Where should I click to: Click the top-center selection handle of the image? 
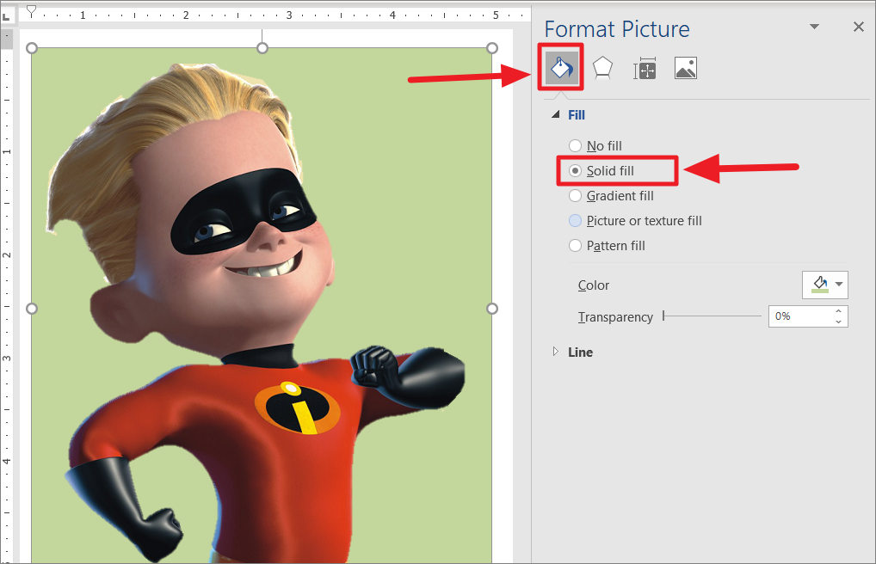pyautogui.click(x=262, y=47)
